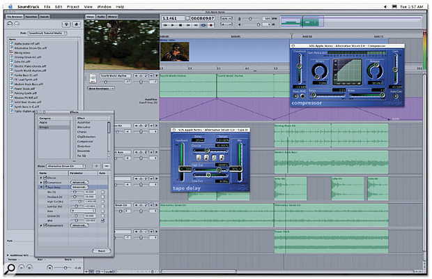Mute the Fourth World rhythm track

136,75
